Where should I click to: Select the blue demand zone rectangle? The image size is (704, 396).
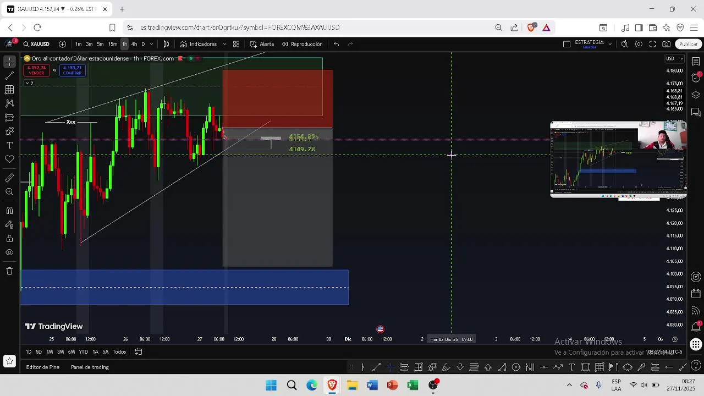(185, 287)
